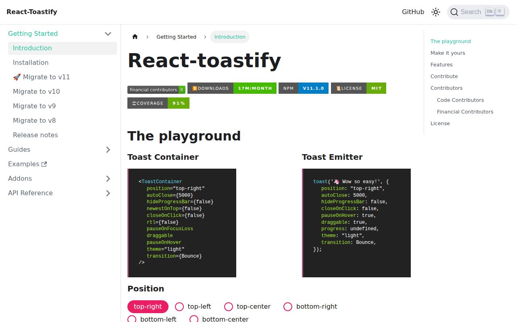
Task: Expand the API Reference chevron
Action: pos(108,193)
